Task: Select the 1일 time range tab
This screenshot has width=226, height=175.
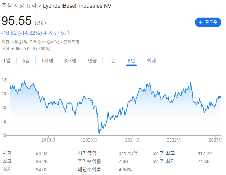Action: [7, 61]
